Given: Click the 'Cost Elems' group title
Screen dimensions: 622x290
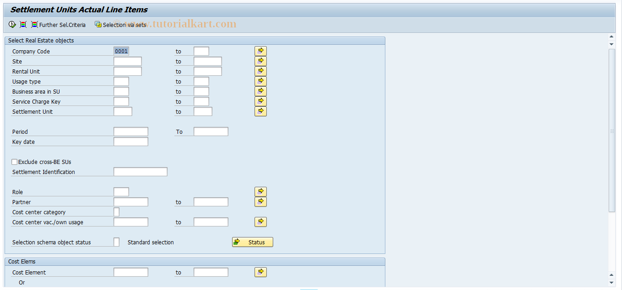Looking at the screenshot, I should (22, 262).
